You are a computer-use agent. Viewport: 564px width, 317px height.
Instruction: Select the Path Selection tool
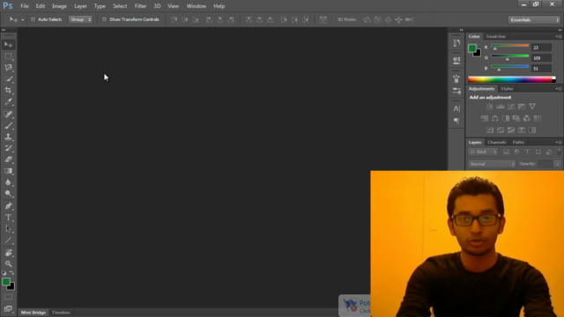pyautogui.click(x=8, y=229)
